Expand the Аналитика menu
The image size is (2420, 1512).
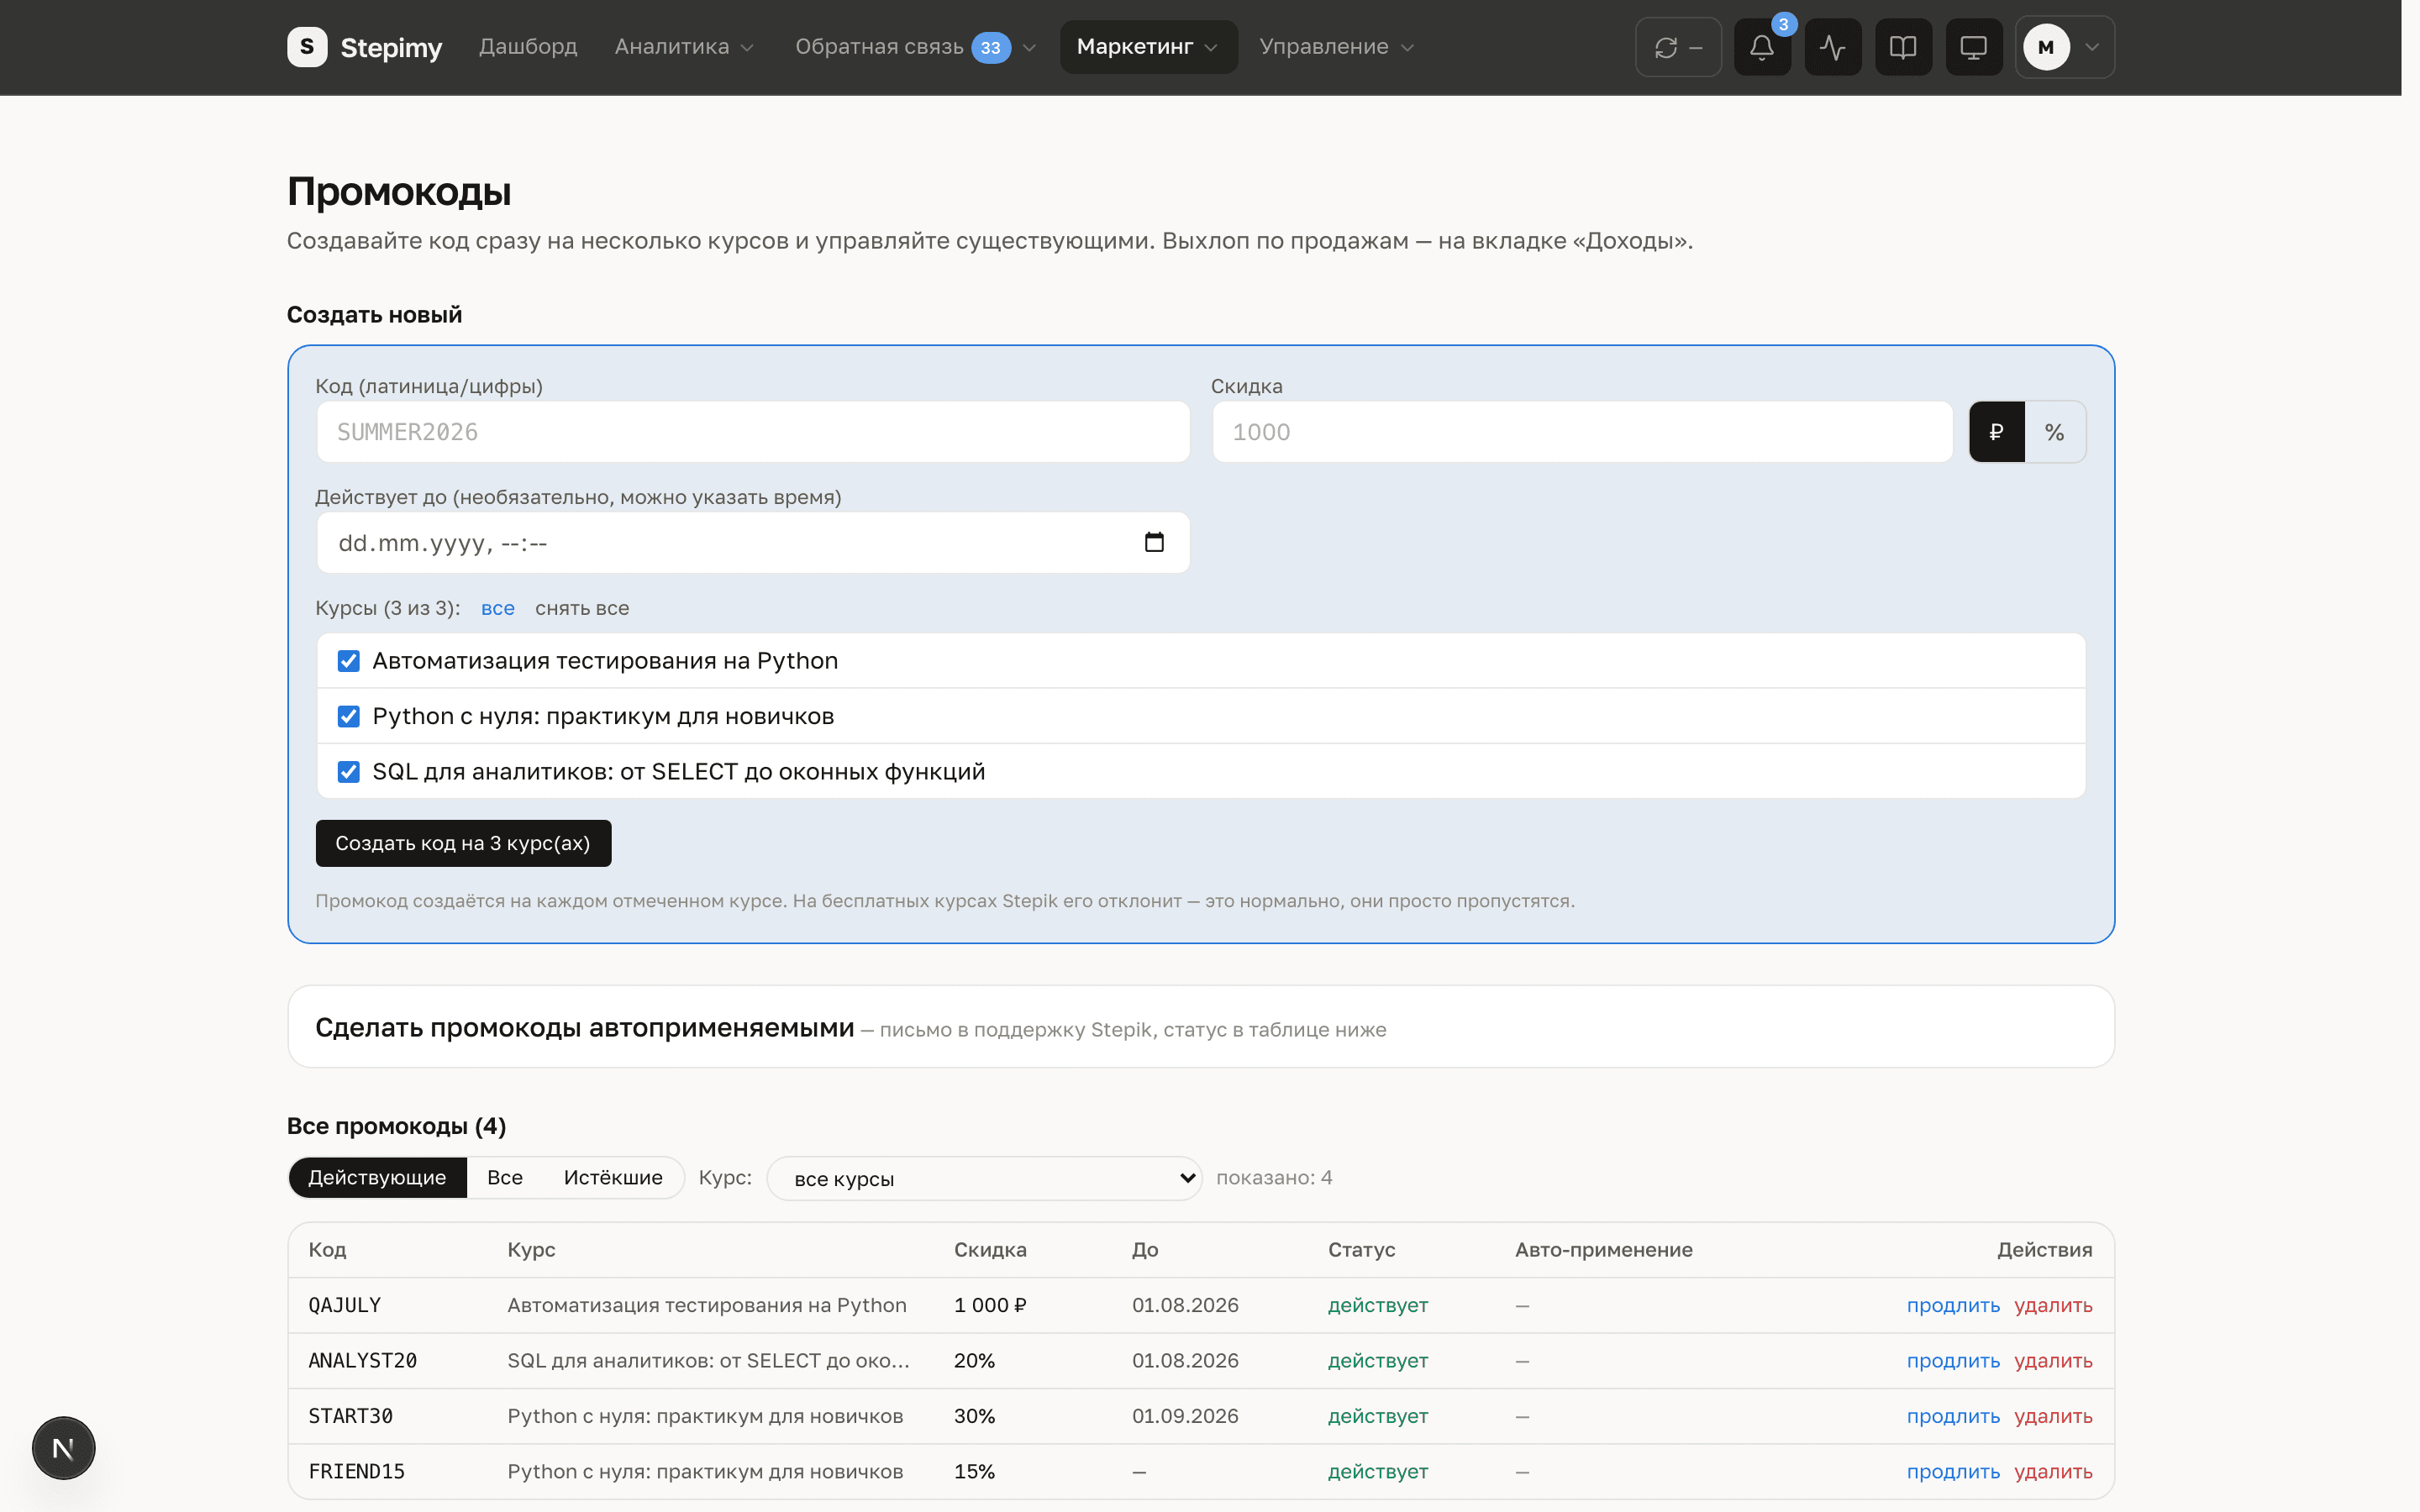684,47
